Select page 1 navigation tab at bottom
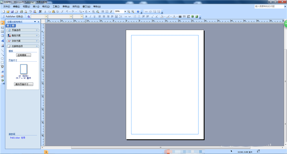Viewport: 287px width, 154px height. [x=46, y=152]
